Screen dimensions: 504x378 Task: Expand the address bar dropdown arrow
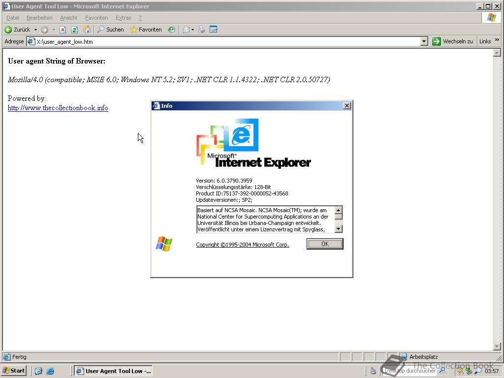[x=424, y=41]
